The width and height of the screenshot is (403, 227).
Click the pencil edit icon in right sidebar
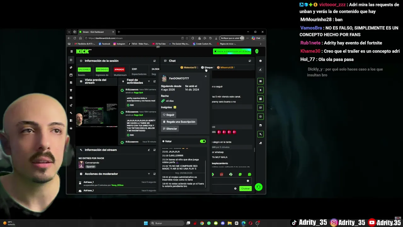click(260, 70)
